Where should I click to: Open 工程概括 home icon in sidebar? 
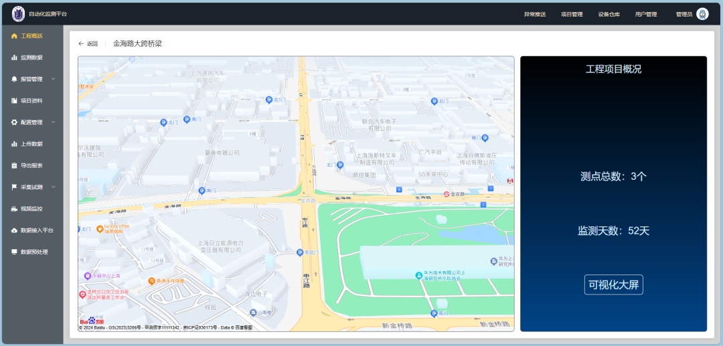(x=14, y=36)
